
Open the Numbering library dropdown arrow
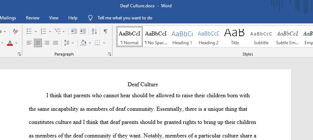coord(50,31)
